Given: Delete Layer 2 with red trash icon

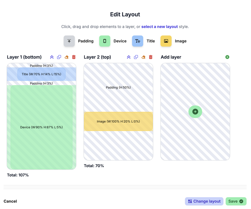Looking at the screenshot, I should [x=151, y=57].
